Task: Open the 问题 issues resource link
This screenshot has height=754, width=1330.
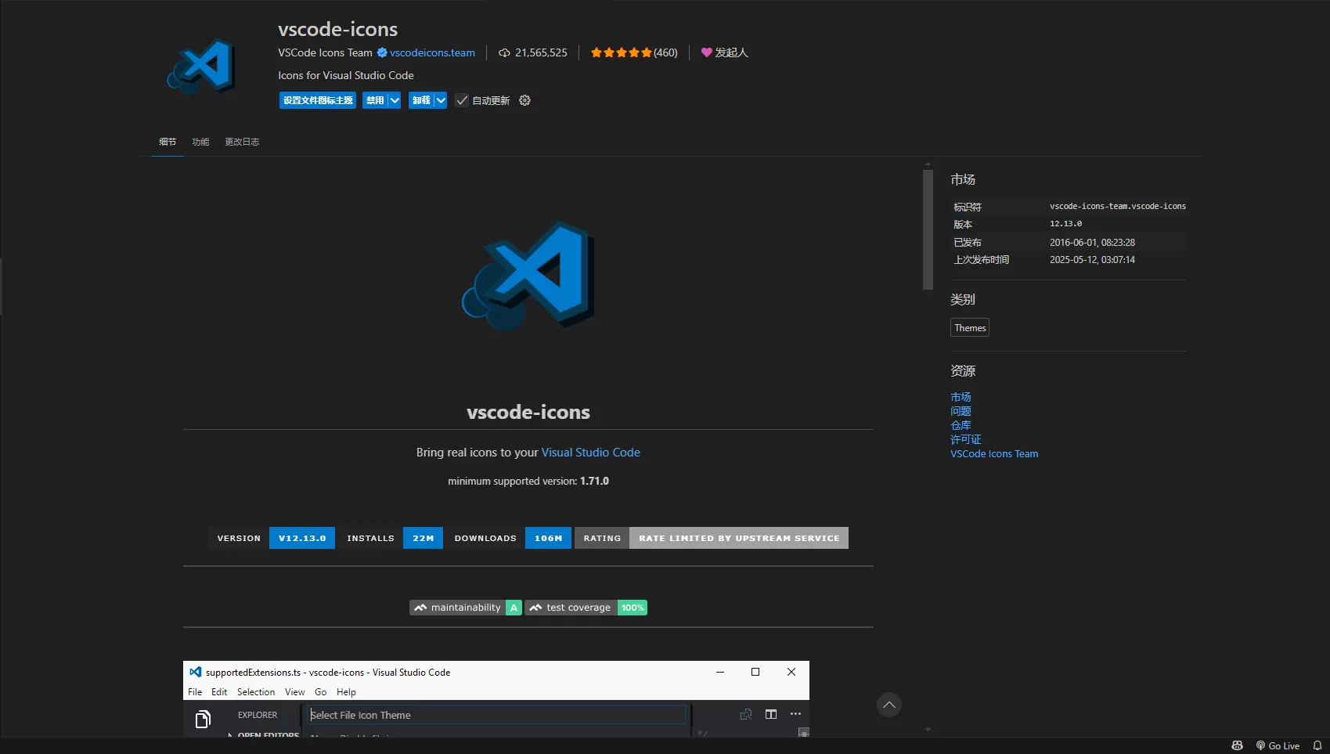Action: (961, 411)
